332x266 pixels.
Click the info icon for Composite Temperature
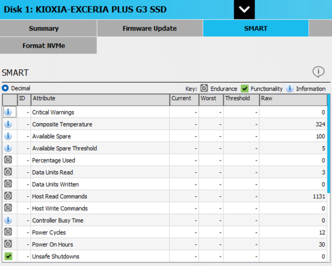(8, 123)
